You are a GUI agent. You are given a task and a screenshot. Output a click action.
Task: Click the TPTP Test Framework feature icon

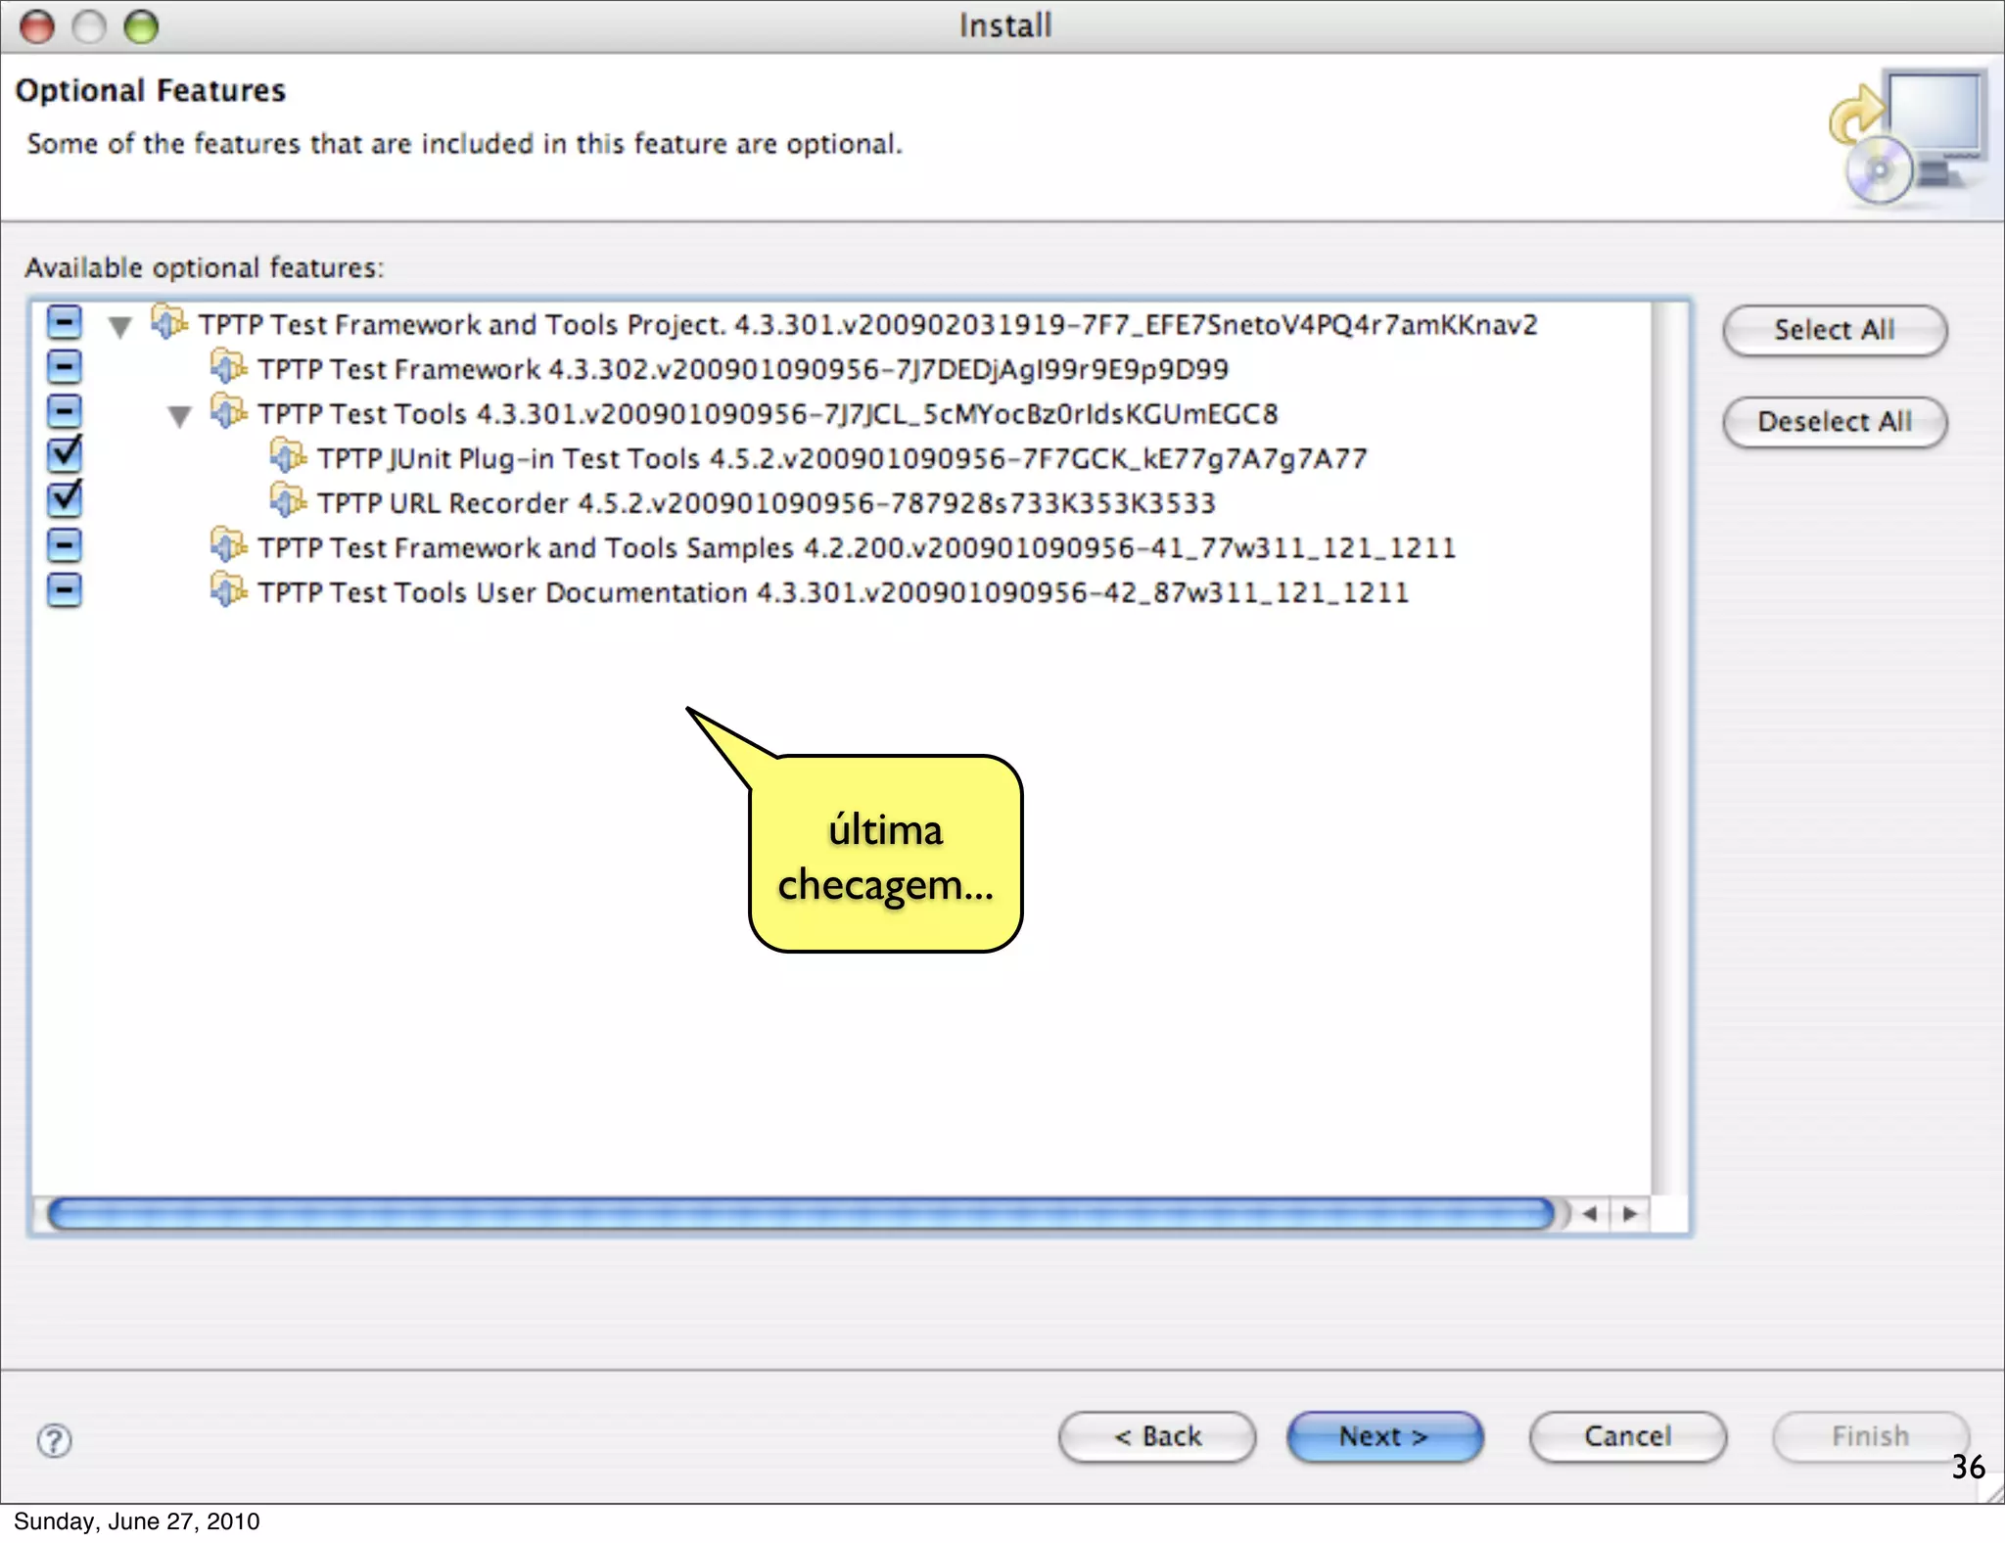click(x=227, y=368)
